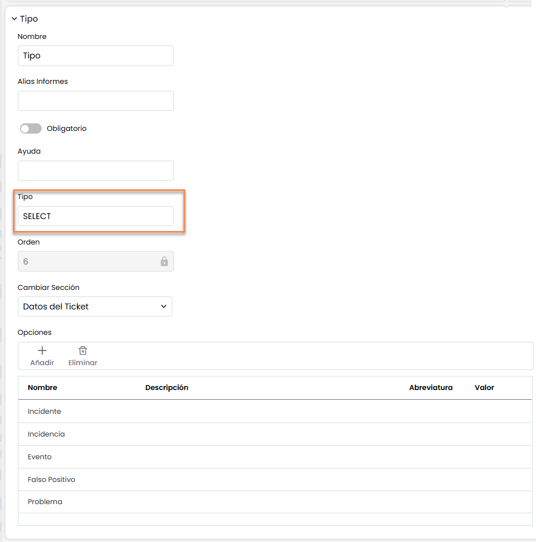This screenshot has height=542, width=536.
Task: Click the Ayuda text box
Action: click(x=96, y=171)
